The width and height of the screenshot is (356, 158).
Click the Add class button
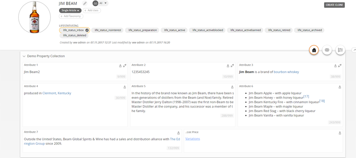click(92, 11)
